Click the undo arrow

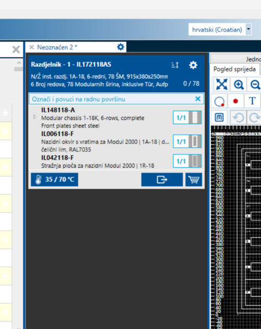coord(238,117)
